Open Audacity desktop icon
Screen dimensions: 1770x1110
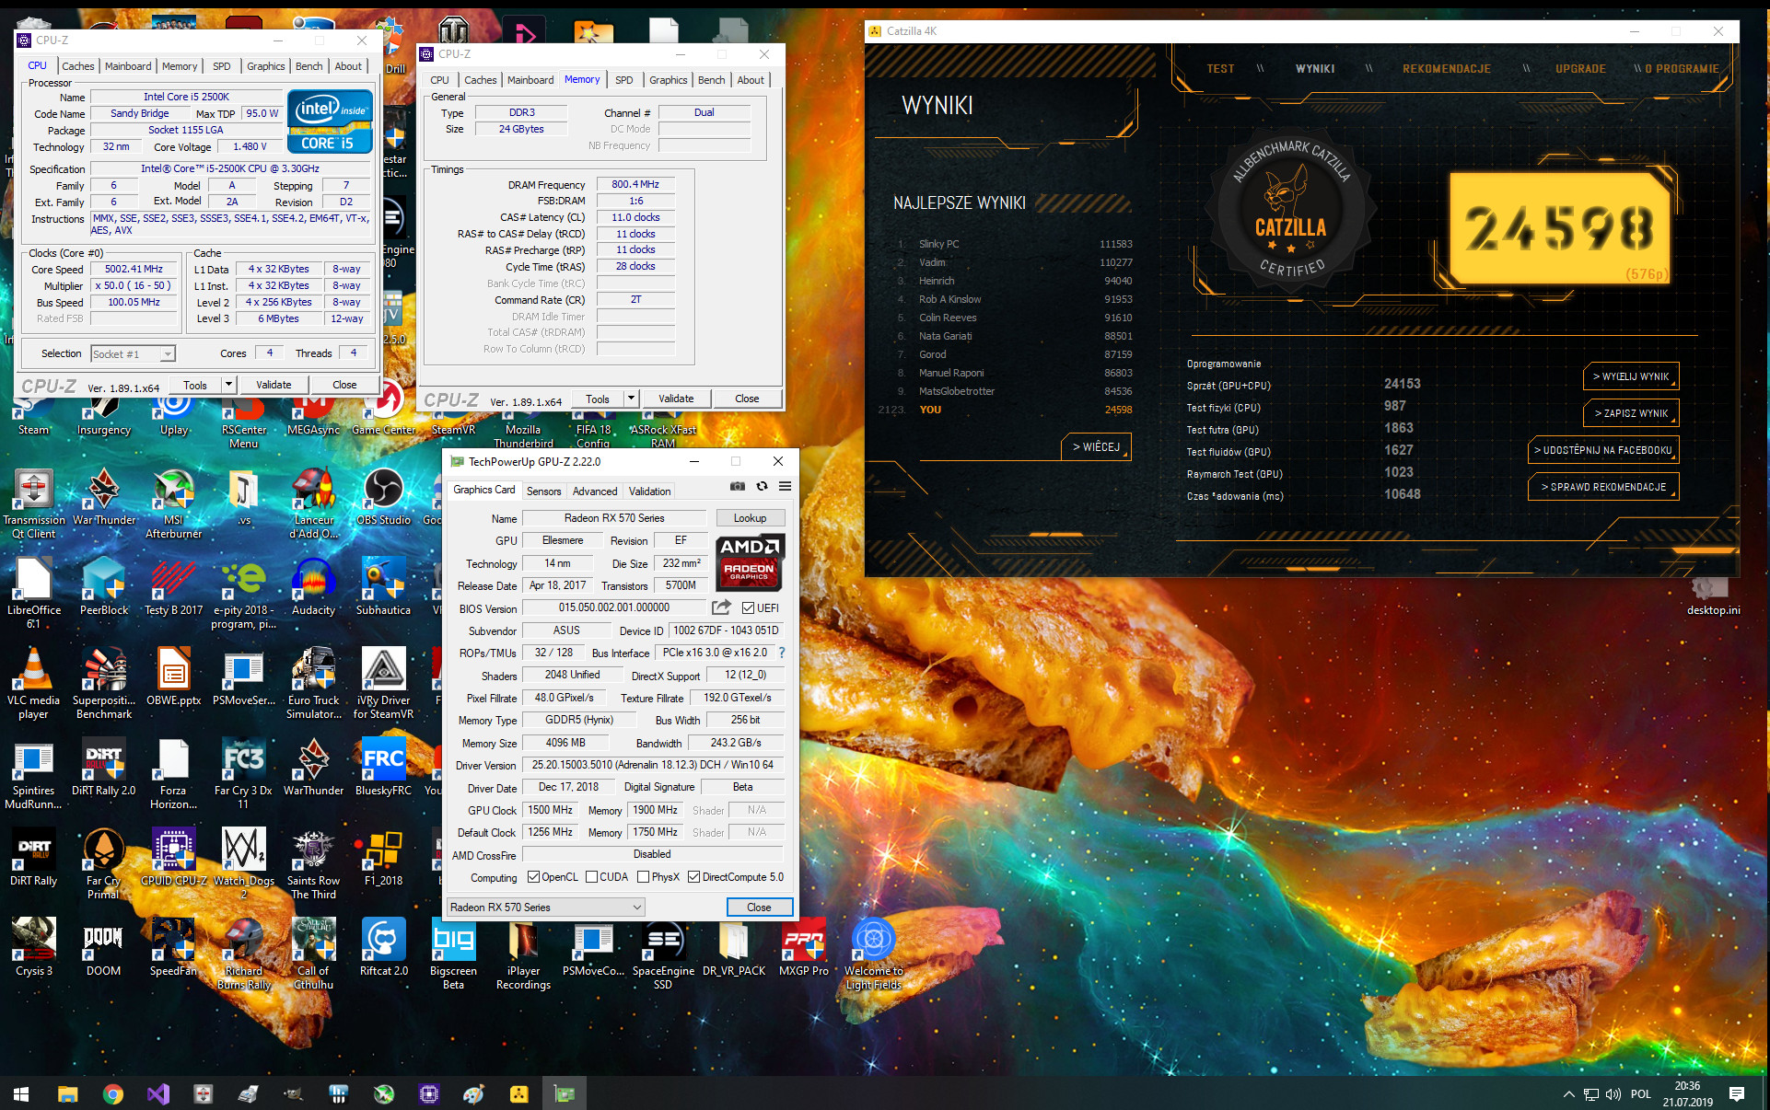[313, 587]
